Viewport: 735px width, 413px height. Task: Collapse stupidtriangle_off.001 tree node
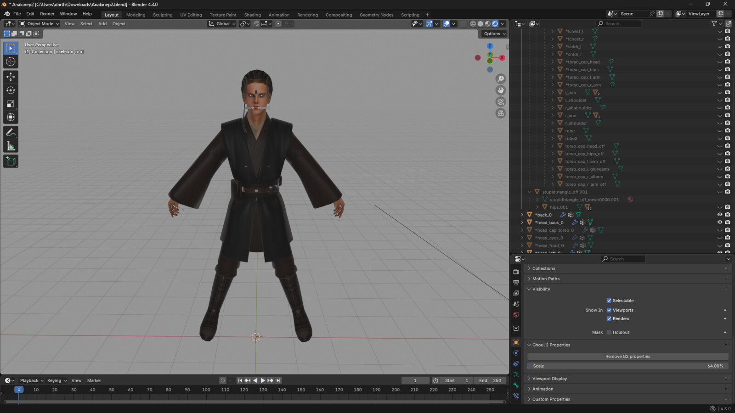tap(530, 192)
